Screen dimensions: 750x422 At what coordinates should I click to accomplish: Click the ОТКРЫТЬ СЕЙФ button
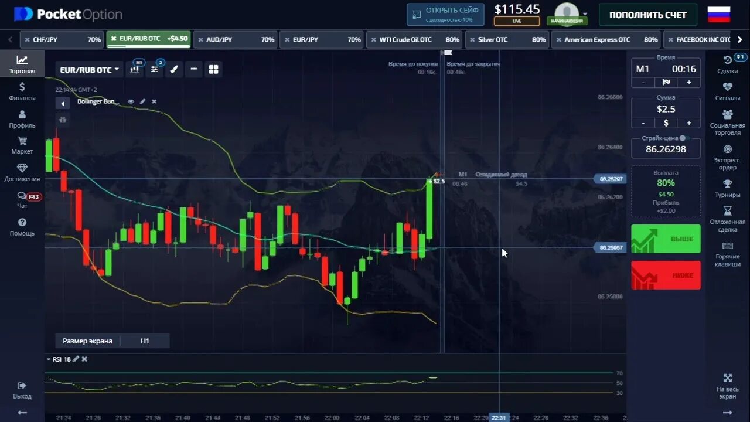tap(446, 14)
